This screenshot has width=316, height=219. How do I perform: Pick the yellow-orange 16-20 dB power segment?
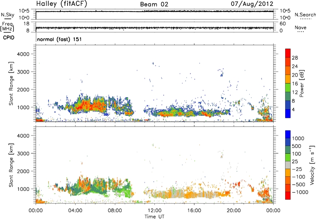coord(288,79)
